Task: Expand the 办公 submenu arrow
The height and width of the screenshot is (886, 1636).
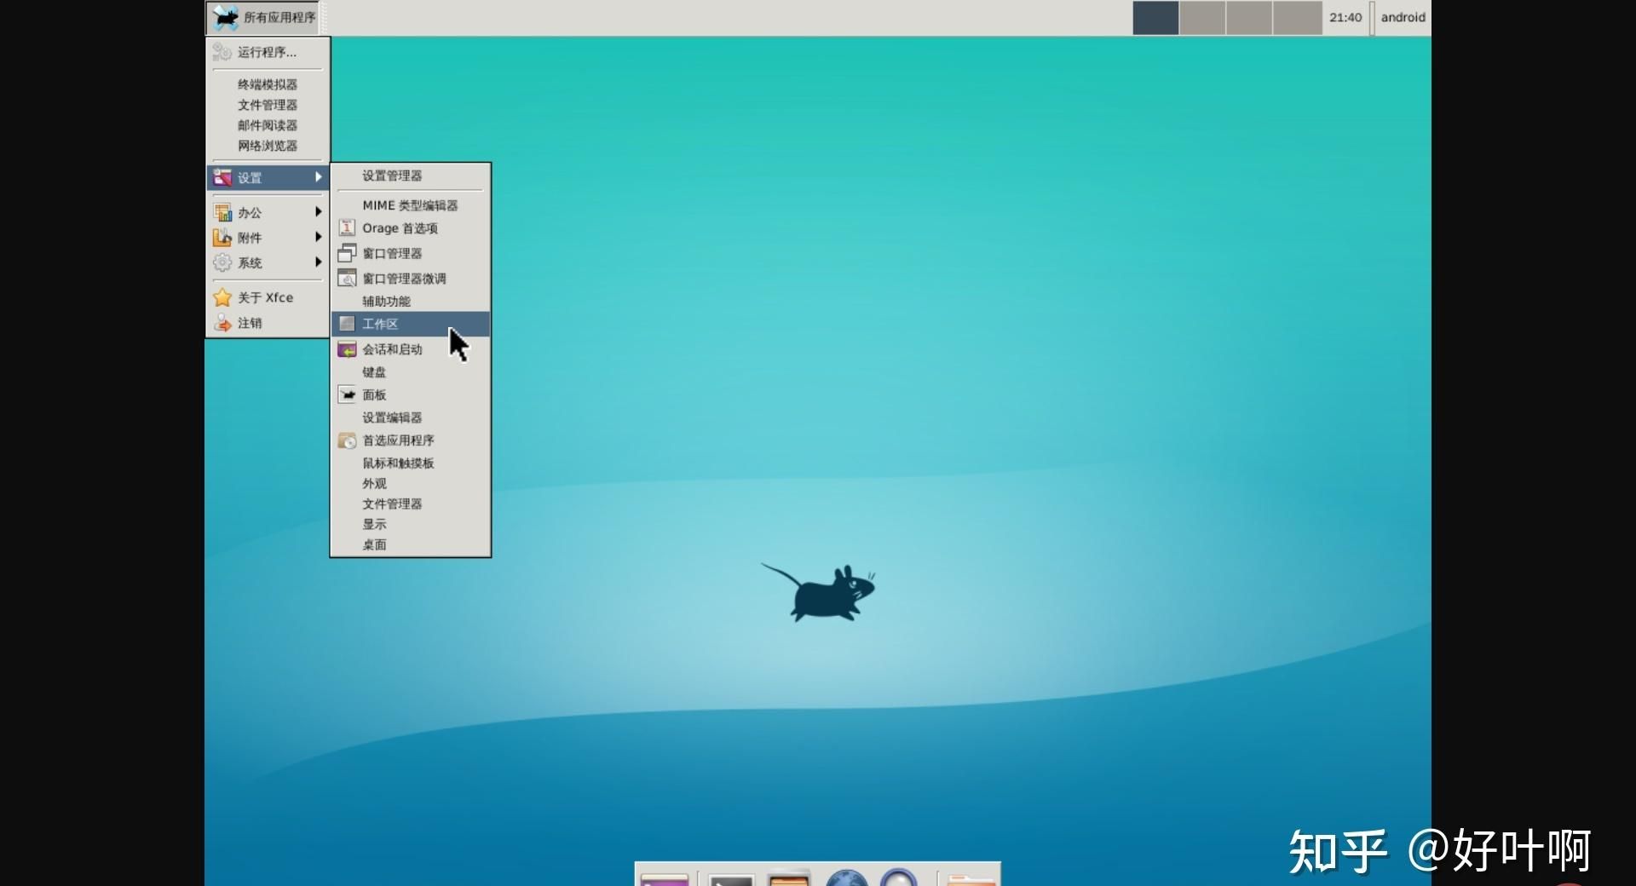Action: 318,211
